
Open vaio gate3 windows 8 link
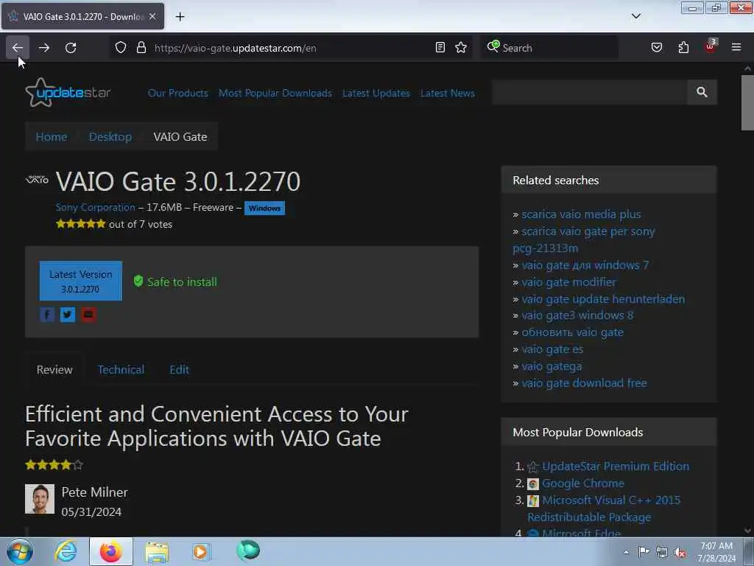[577, 315]
